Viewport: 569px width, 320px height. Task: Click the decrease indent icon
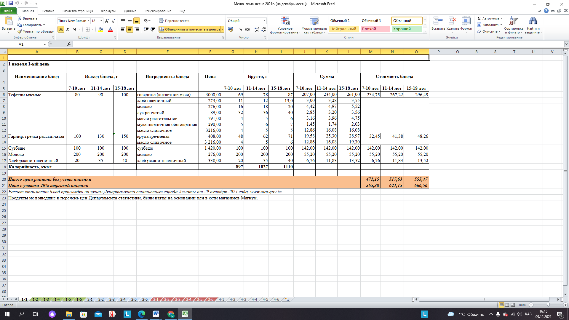146,29
